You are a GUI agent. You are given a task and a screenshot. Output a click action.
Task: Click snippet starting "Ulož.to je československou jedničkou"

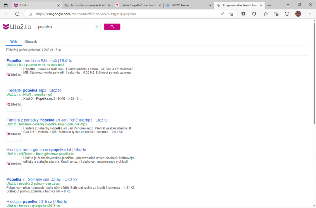[x=79, y=160]
